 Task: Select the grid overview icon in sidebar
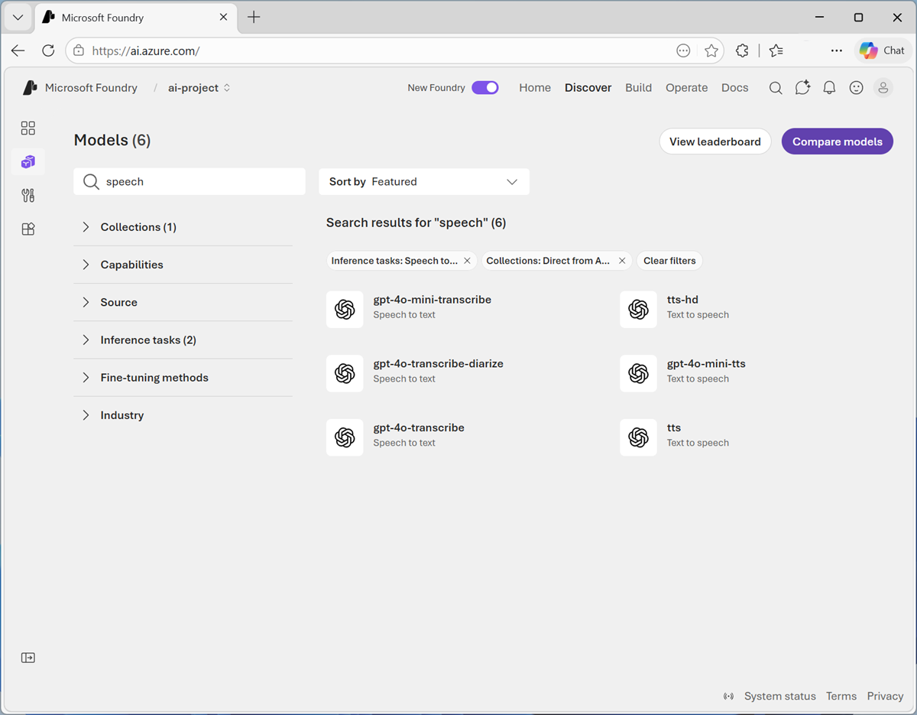pos(28,128)
